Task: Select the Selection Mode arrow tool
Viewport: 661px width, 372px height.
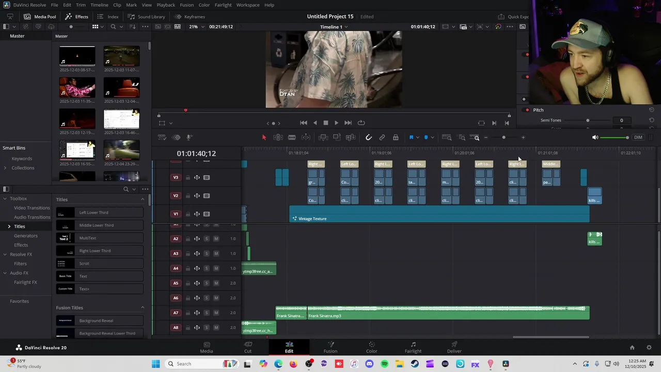Action: coord(264,137)
